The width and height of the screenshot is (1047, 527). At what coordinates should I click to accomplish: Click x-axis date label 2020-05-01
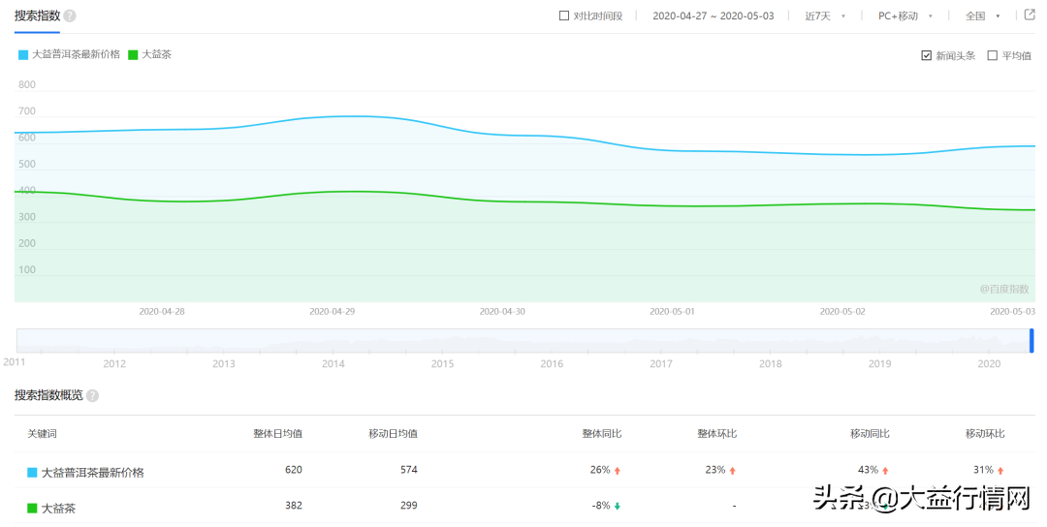(x=673, y=312)
